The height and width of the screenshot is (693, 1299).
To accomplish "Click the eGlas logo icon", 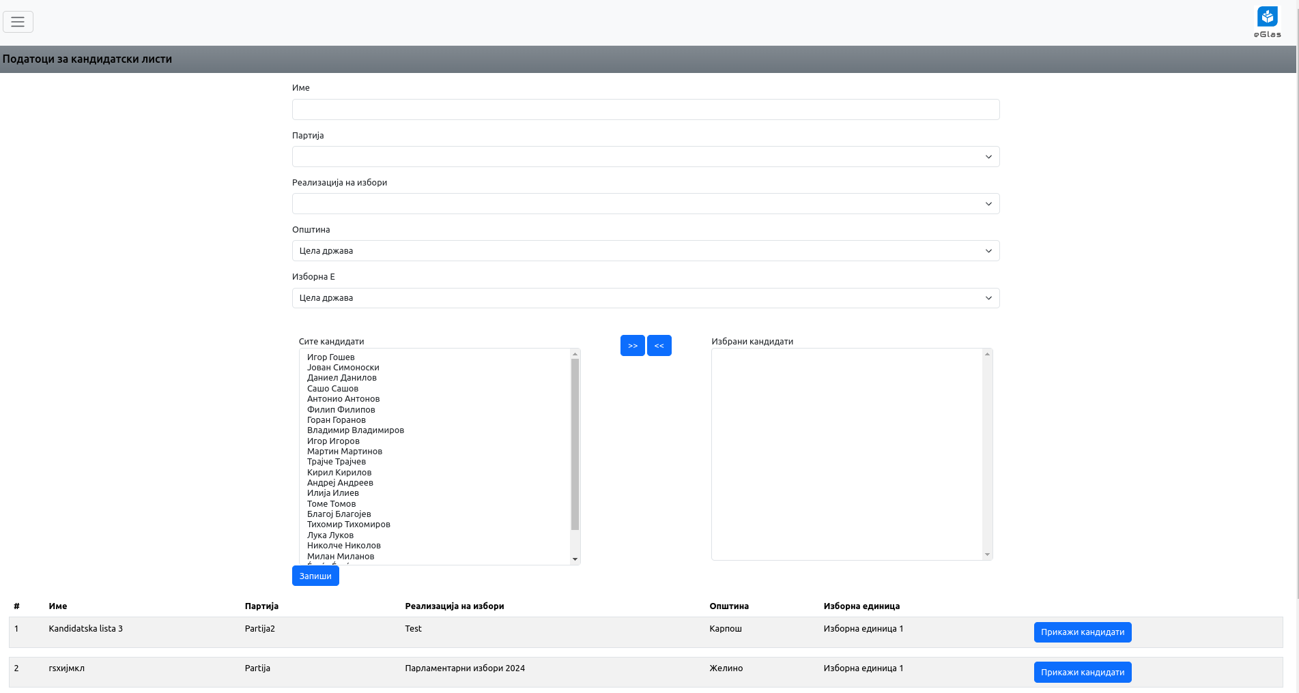I will 1267,18.
